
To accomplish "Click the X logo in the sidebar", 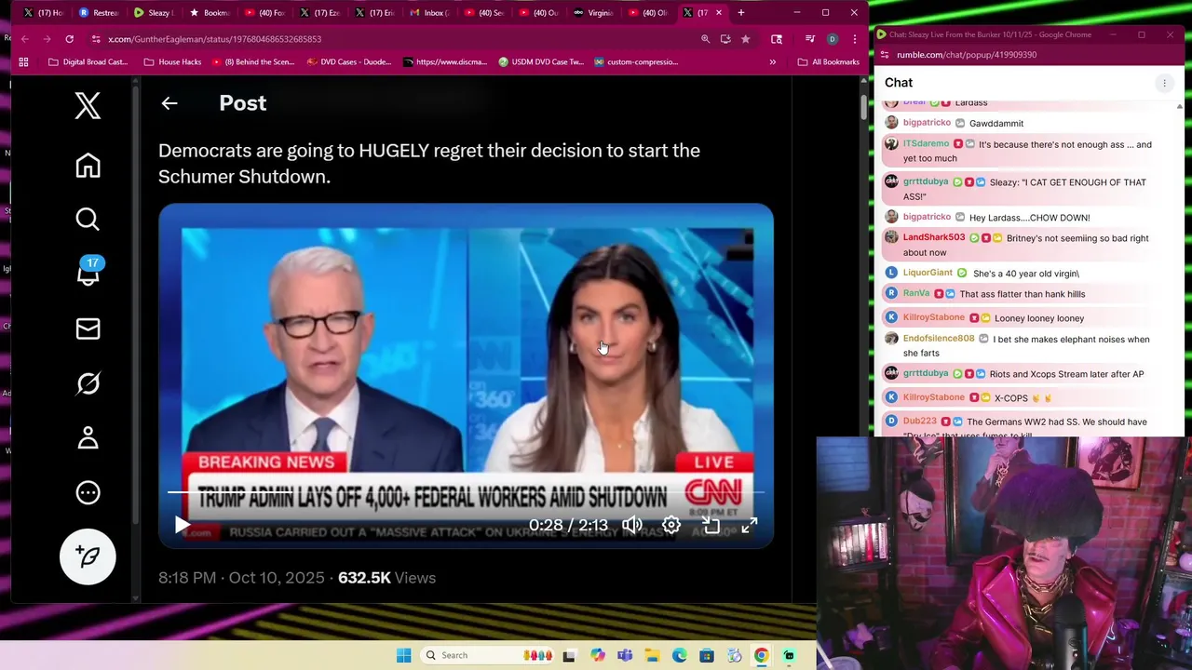I will point(88,105).
